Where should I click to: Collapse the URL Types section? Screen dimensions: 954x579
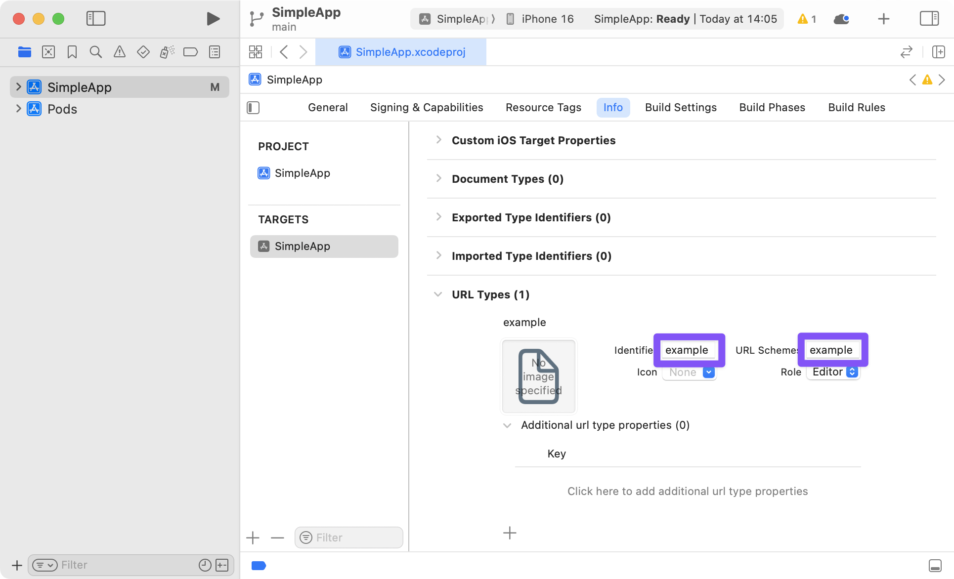click(438, 293)
